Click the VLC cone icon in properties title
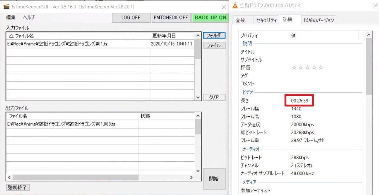 tap(235, 5)
